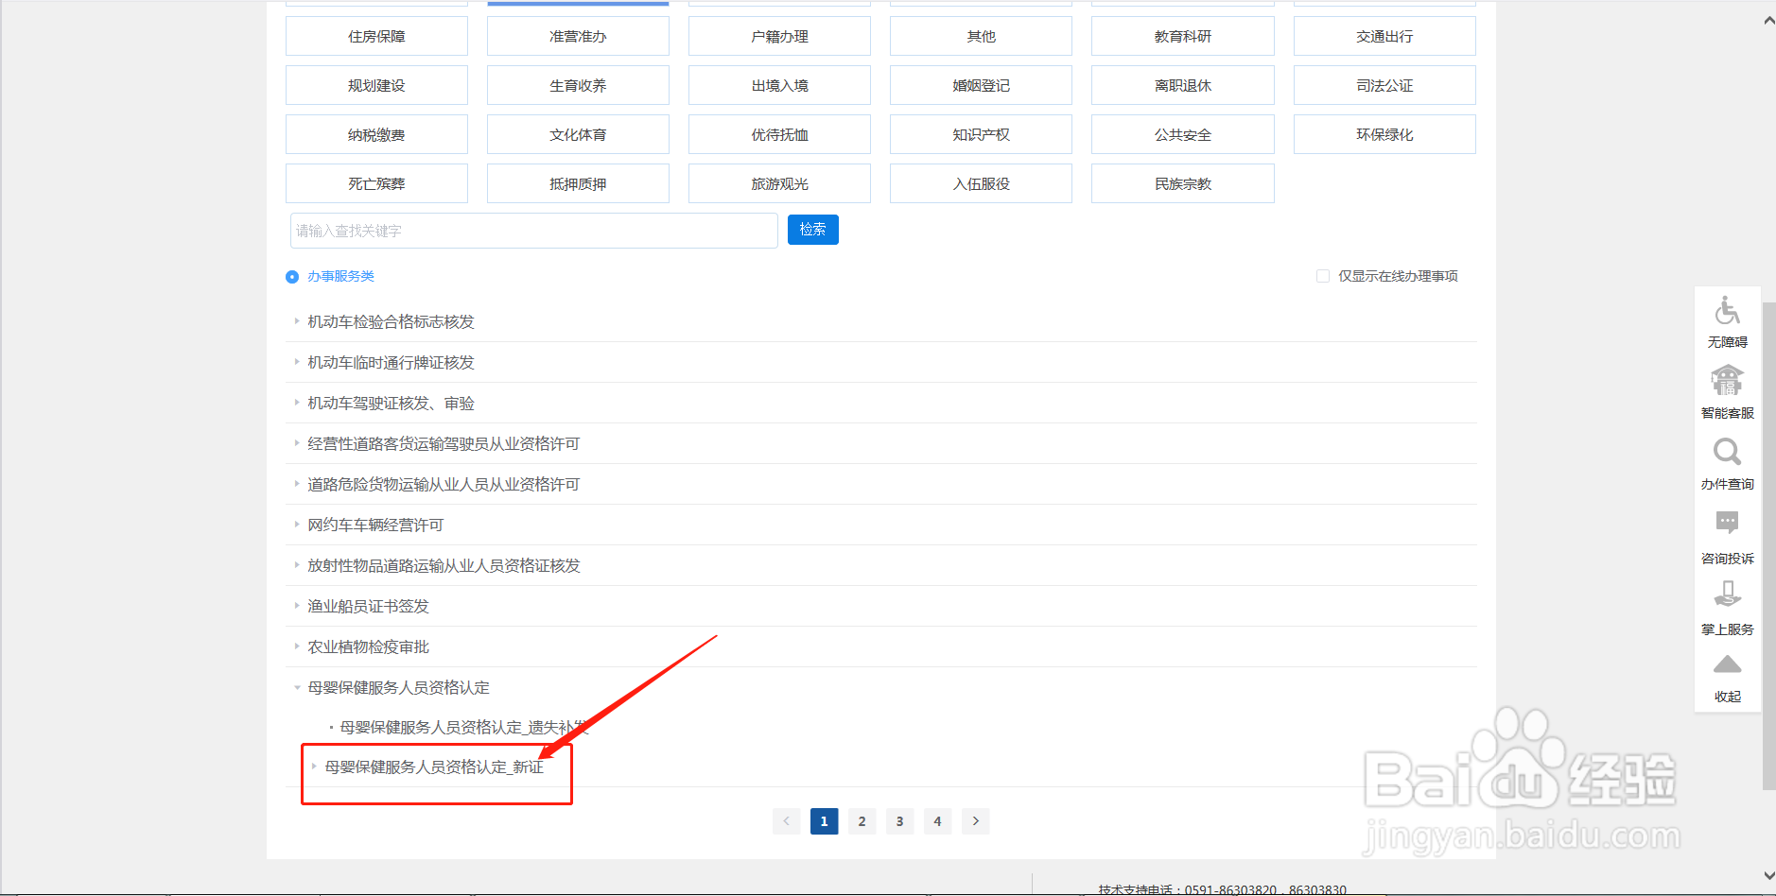Click the 检索 search button
This screenshot has height=896, width=1776.
click(812, 230)
